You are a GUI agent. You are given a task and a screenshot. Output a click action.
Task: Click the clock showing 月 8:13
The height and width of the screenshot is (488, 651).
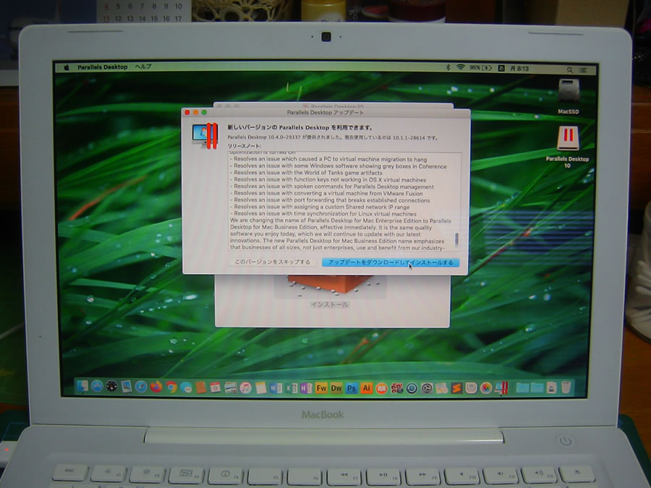coord(519,69)
